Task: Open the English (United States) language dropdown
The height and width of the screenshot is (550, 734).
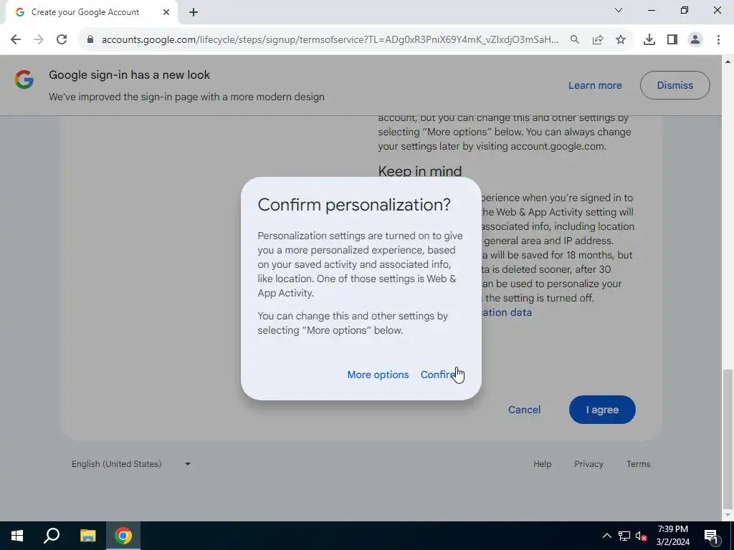Action: pos(131,464)
